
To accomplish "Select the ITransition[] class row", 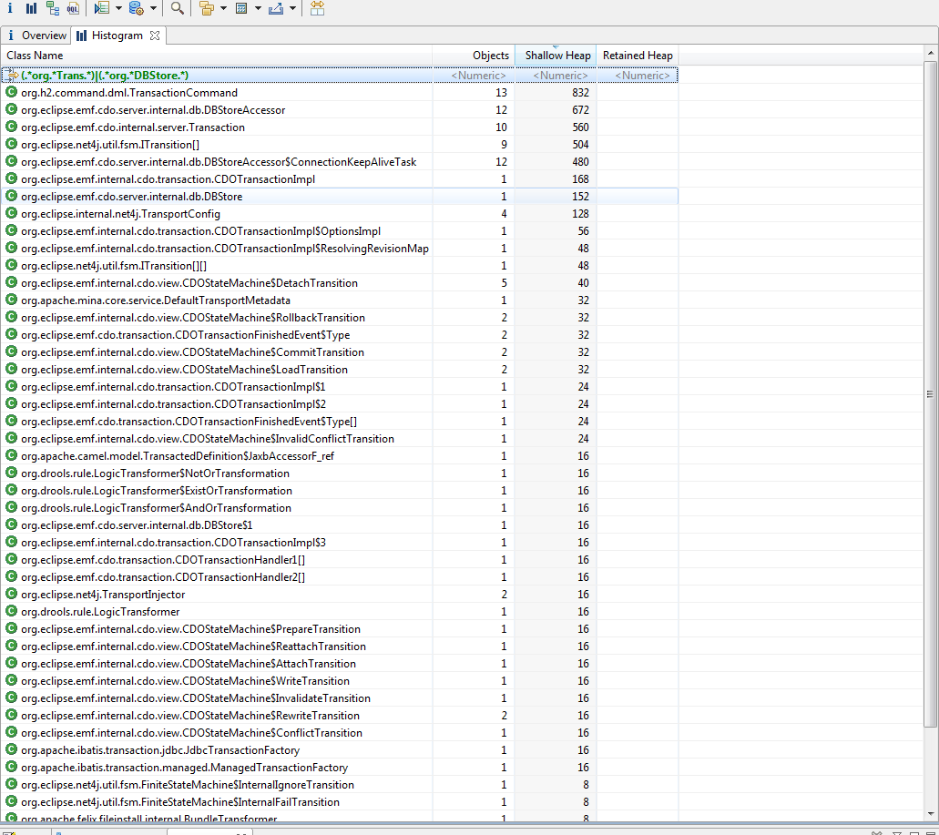I will 340,145.
